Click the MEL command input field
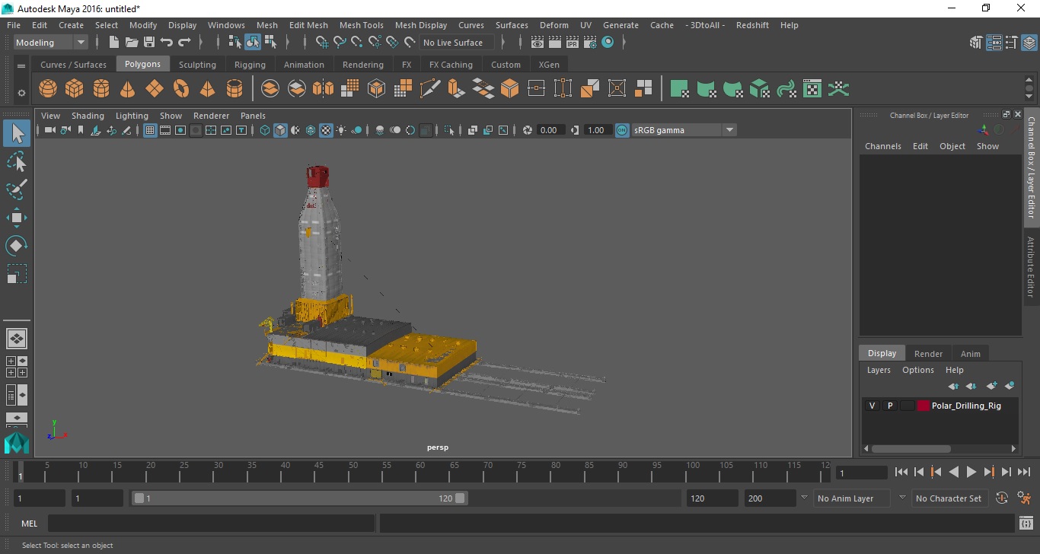This screenshot has width=1040, height=554. click(211, 523)
